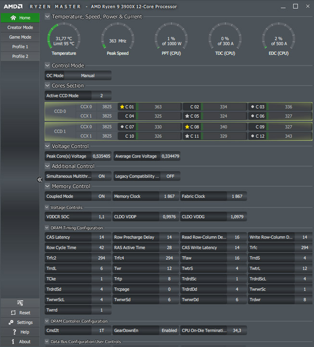Click the CPU On-Die Termination 34,3 field
This screenshot has height=347, width=314.
(214, 331)
